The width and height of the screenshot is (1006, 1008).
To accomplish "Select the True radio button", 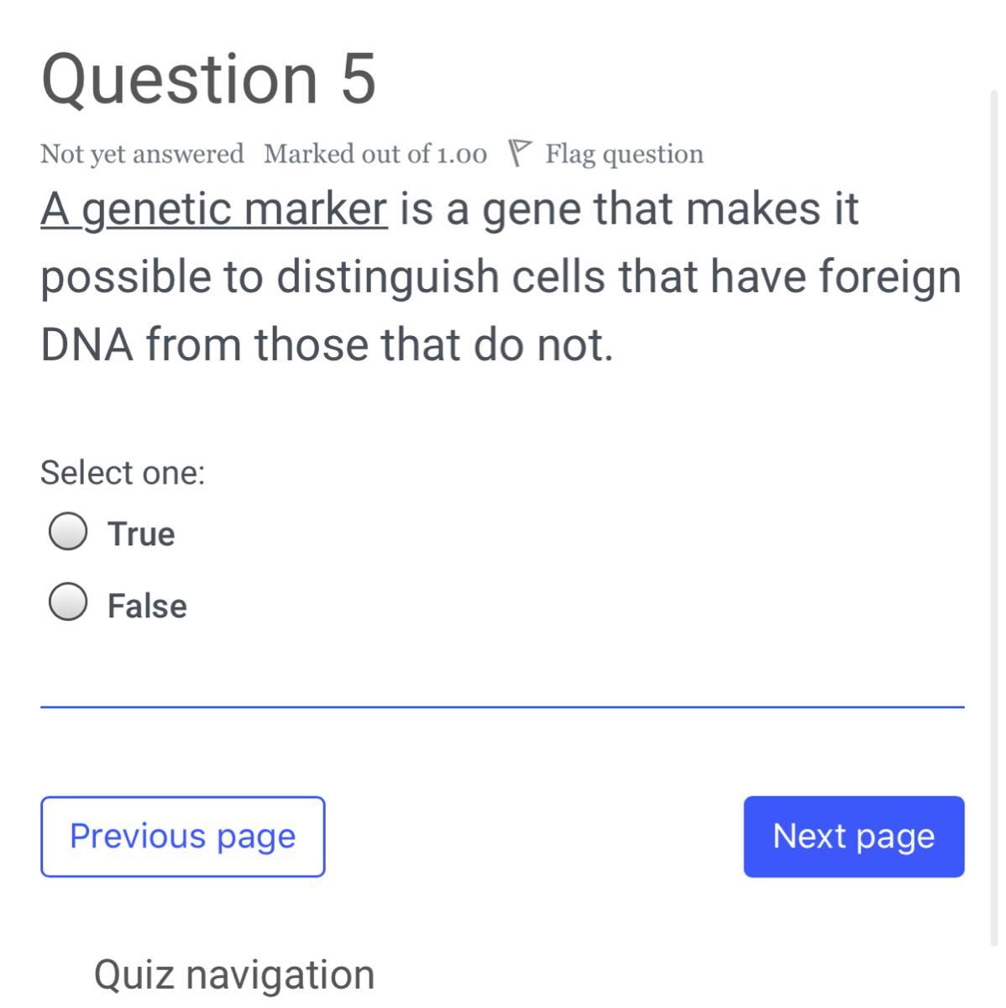I will (x=67, y=532).
